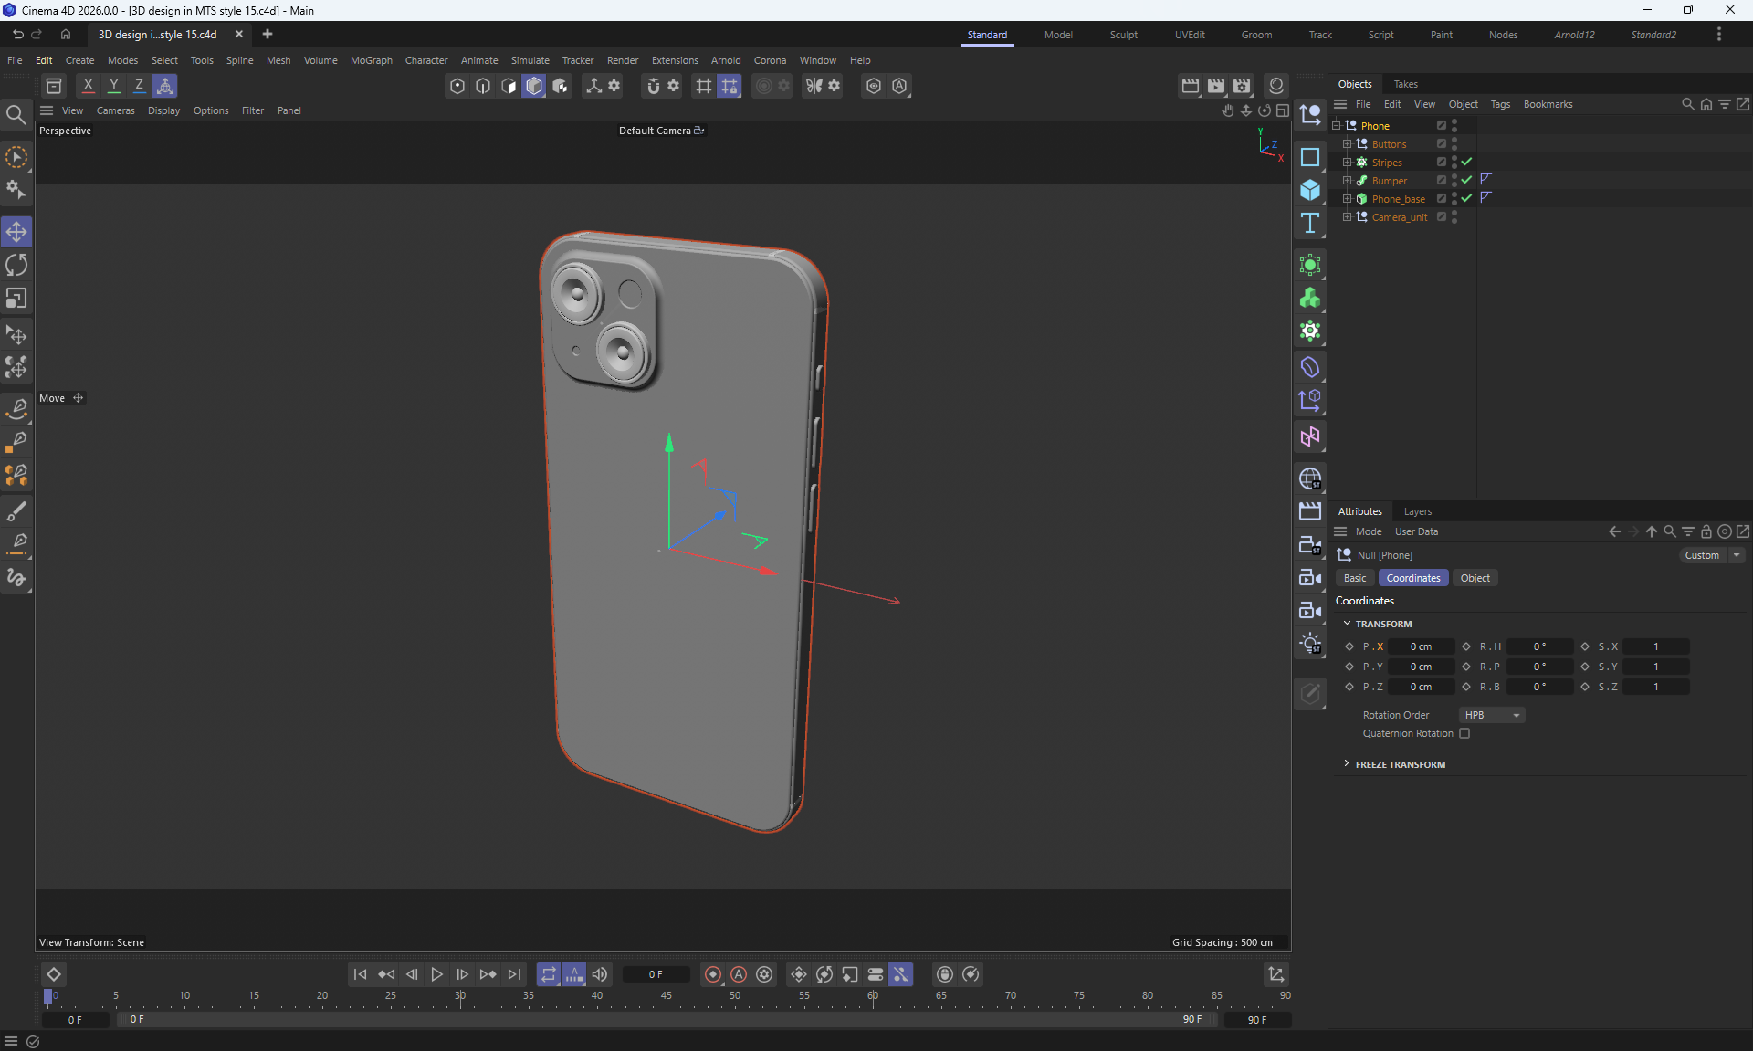
Task: Click the Text spline tool icon
Action: pos(1310,224)
